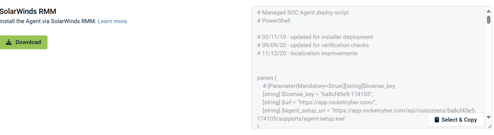Click the textarea resize handle corner
The width and height of the screenshot is (494, 135).
[489, 126]
